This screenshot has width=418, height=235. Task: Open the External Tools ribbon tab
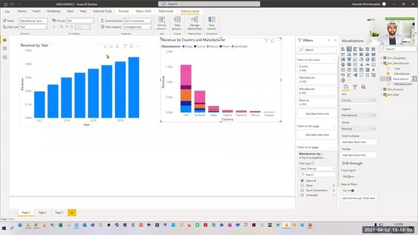[103, 11]
